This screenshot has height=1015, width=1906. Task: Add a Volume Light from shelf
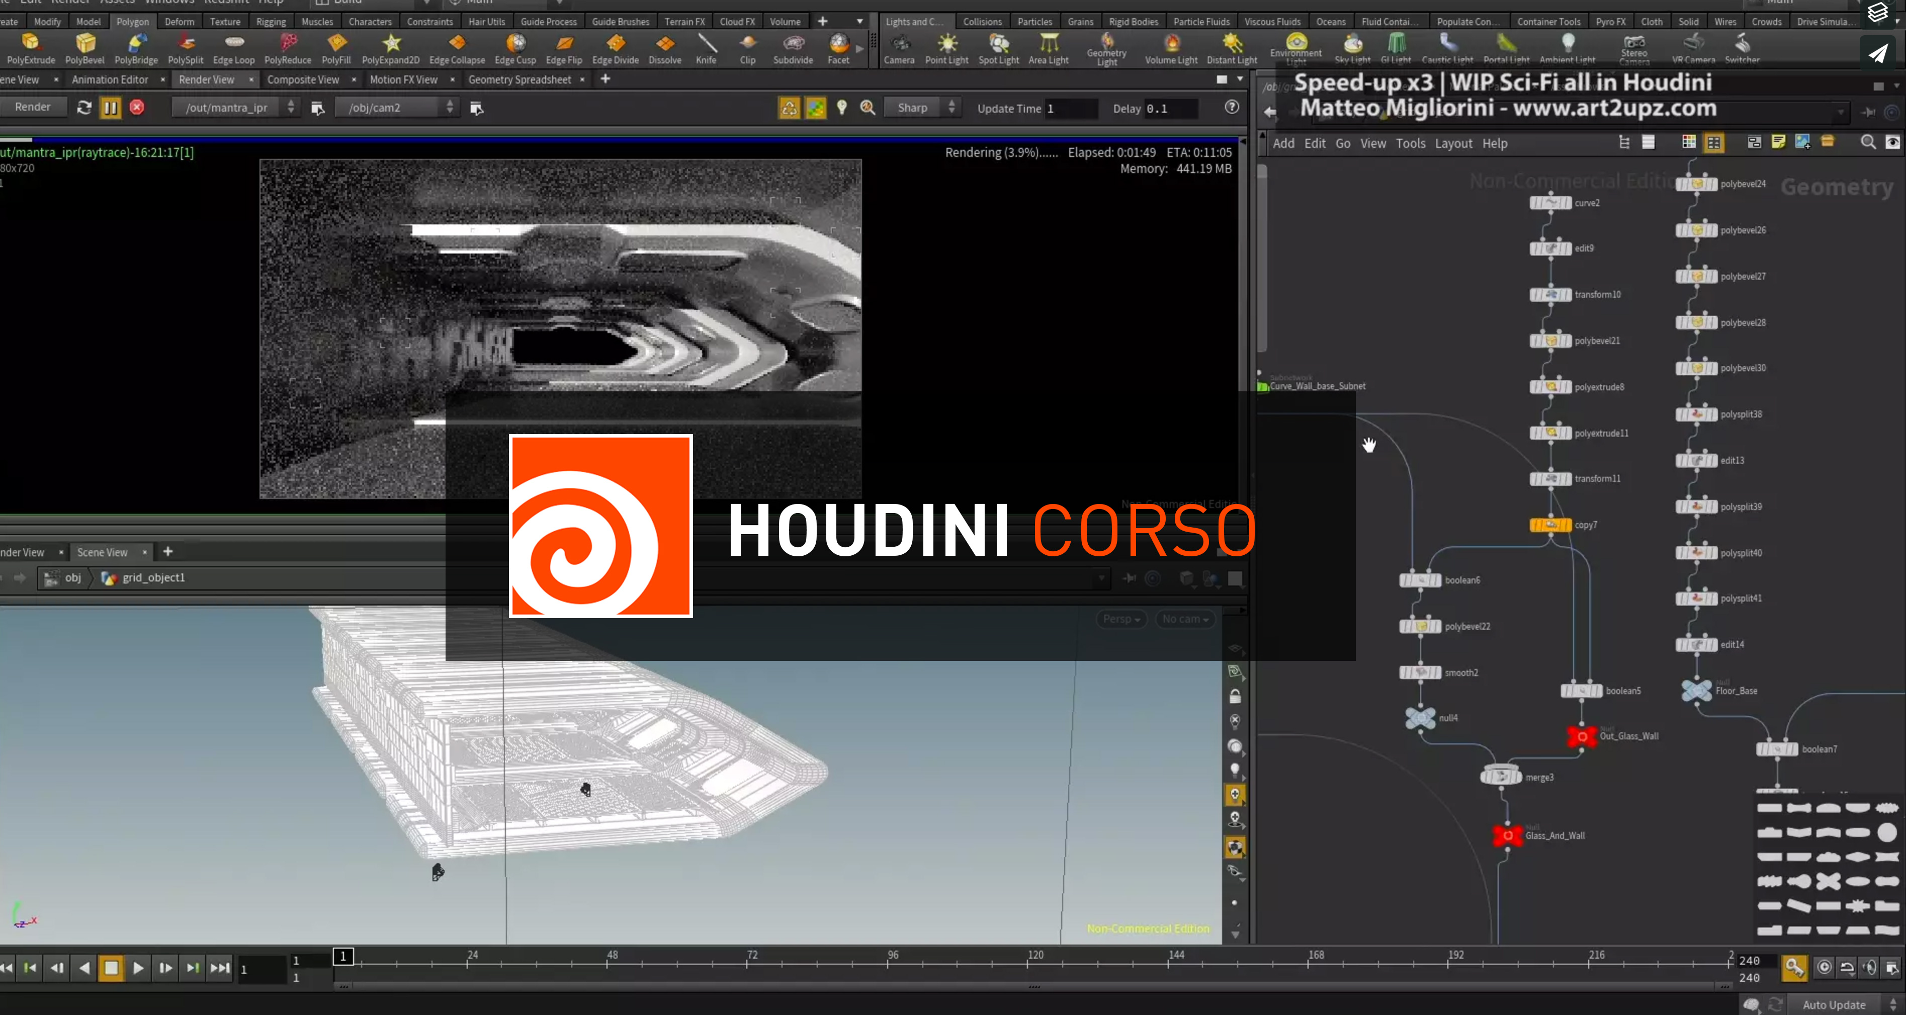[1171, 49]
